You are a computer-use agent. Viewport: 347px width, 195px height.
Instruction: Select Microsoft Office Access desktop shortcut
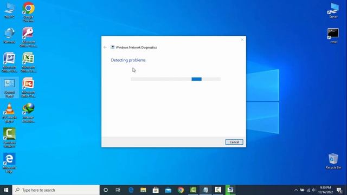coord(28,37)
